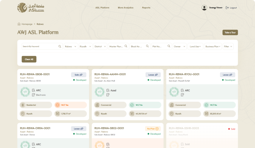Screen dimensions: 255x148
Task: Open the More Analytics menu item
Action: [125, 8]
